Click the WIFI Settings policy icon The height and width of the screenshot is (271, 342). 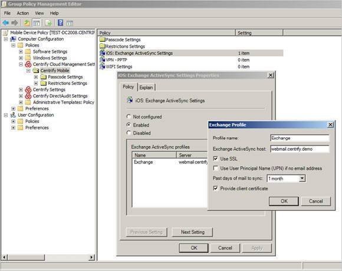point(102,67)
